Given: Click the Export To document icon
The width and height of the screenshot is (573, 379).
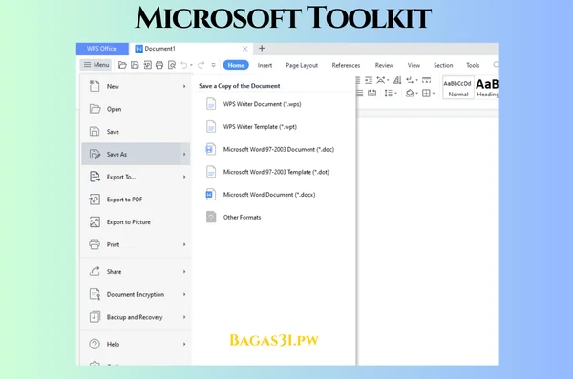Looking at the screenshot, I should pyautogui.click(x=95, y=177).
